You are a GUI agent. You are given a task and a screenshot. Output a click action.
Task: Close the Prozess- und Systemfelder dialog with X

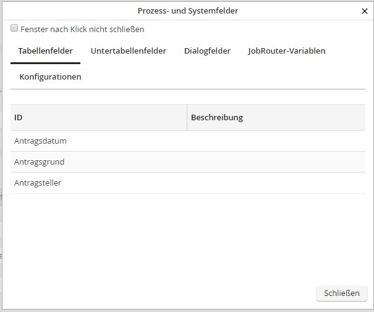[x=364, y=10]
